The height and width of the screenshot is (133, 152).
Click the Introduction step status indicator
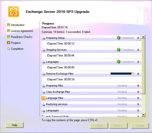click(8, 25)
